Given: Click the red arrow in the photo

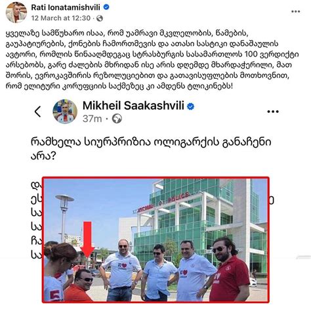Looking at the screenshot, I should pos(87,239).
